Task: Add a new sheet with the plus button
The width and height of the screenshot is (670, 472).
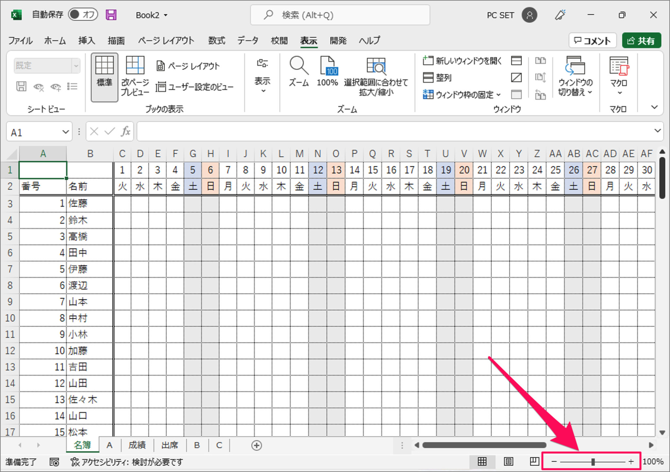Action: click(x=257, y=445)
